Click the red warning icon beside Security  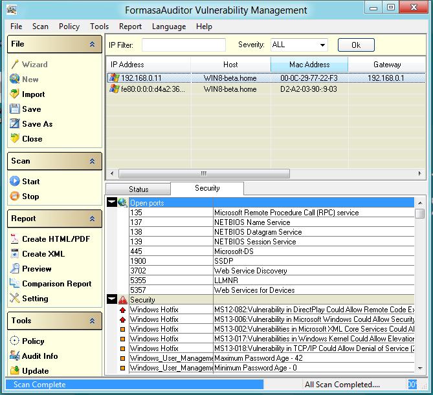point(122,299)
